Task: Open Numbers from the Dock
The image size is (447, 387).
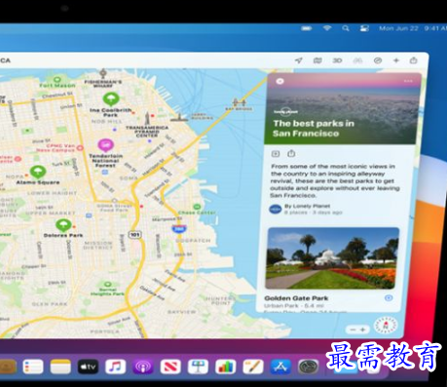Action: 226,367
